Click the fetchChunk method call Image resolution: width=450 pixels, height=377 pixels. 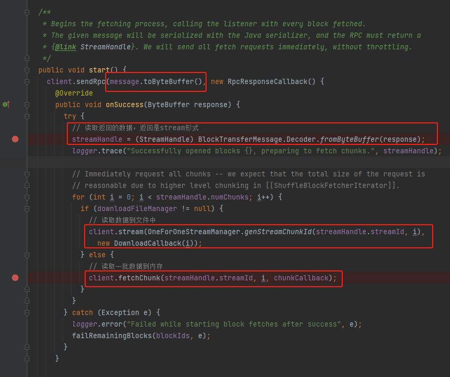[139, 278]
